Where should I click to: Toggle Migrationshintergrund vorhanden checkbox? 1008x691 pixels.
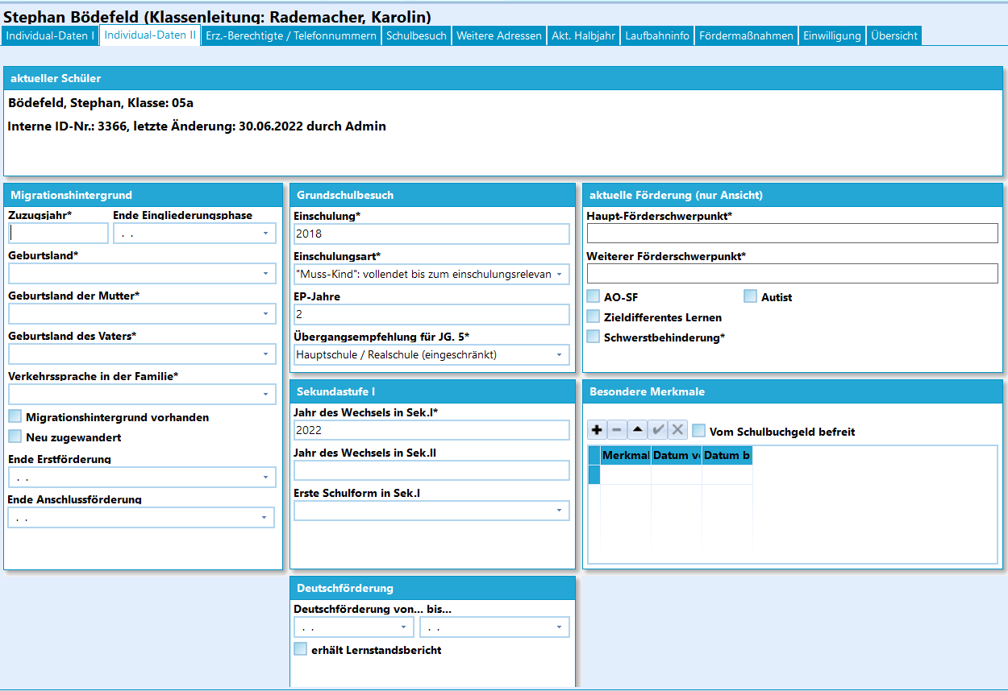tap(15, 416)
